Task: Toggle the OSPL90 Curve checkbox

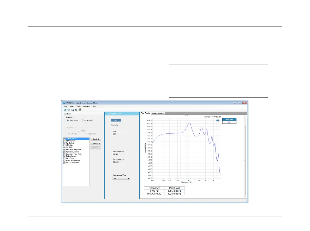Action: tap(64, 139)
